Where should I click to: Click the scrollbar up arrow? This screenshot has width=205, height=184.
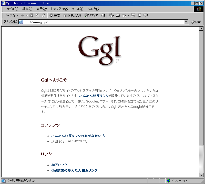point(201,29)
